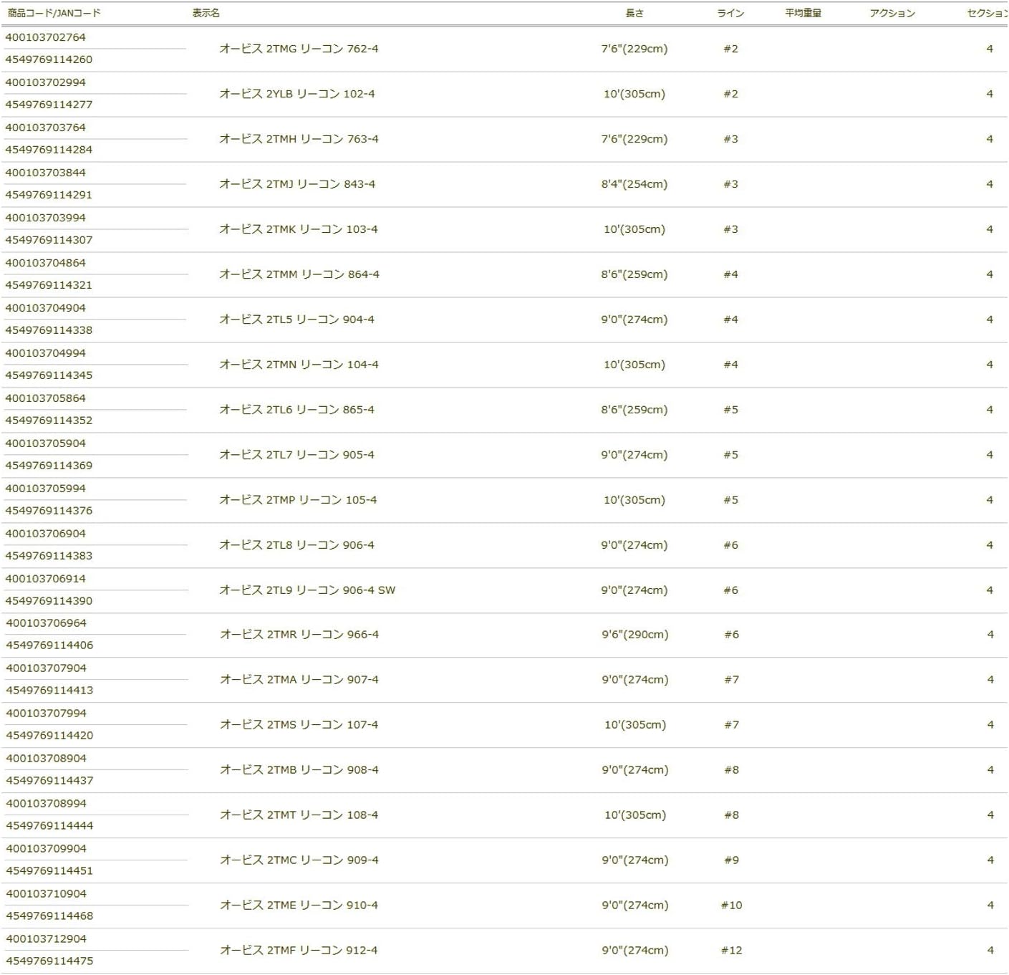Click オービス 2TMS リーコン 107-4

[299, 725]
